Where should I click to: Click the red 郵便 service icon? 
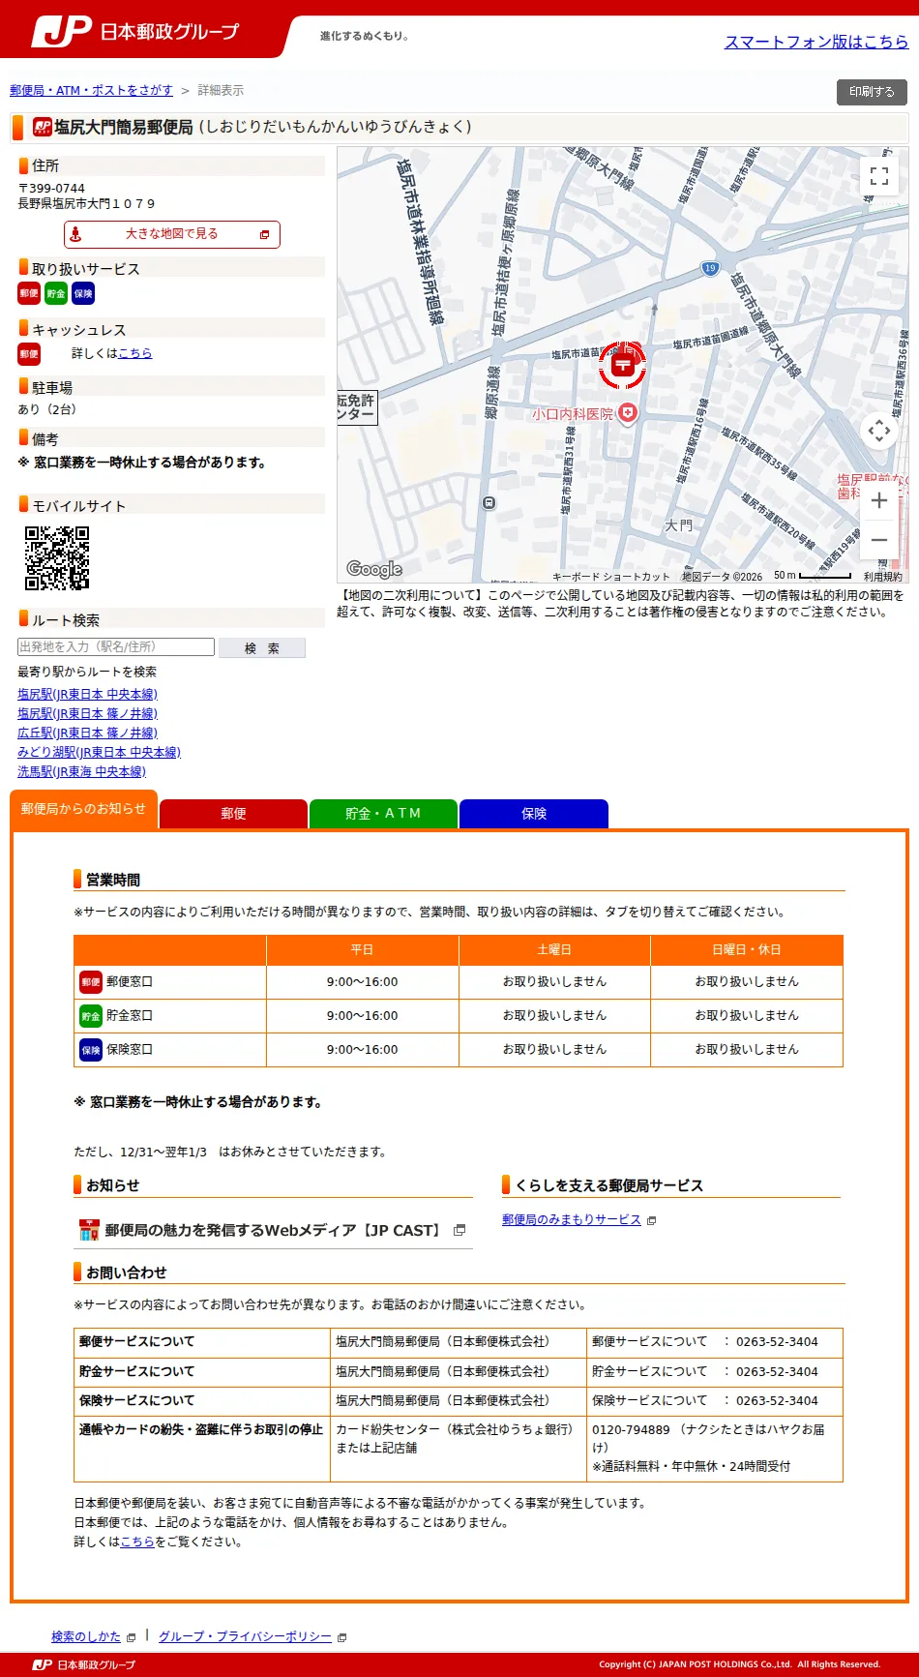click(x=29, y=293)
